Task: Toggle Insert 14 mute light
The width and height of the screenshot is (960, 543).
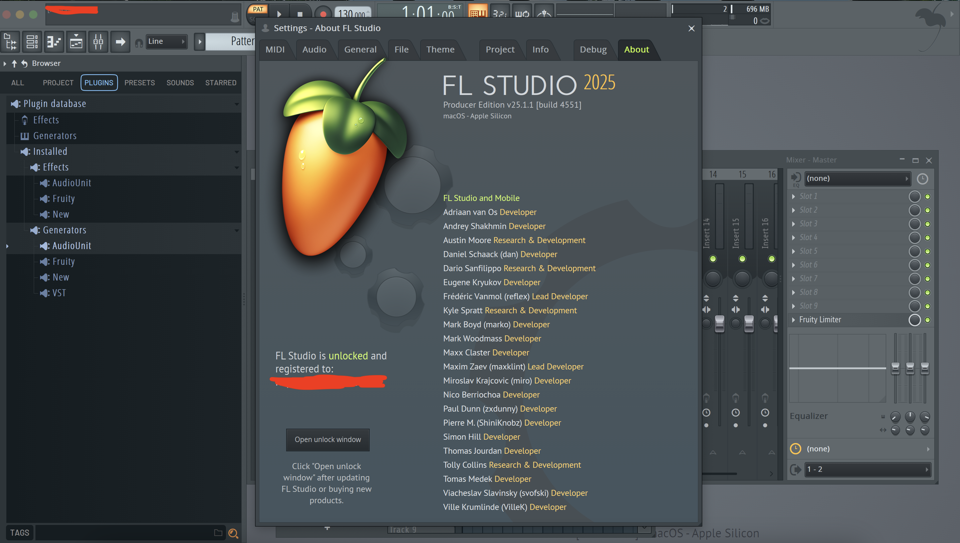Action: (x=713, y=259)
